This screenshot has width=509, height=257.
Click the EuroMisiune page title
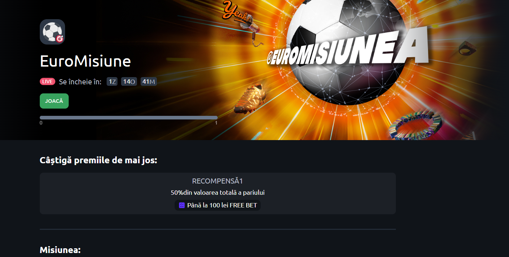click(x=85, y=61)
